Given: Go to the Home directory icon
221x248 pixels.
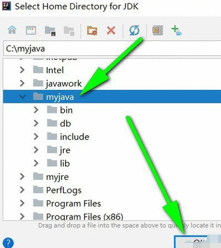Looking at the screenshot, I should pyautogui.click(x=12, y=30).
